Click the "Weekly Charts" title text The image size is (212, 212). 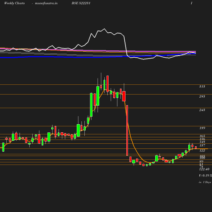pyautogui.click(x=14, y=3)
